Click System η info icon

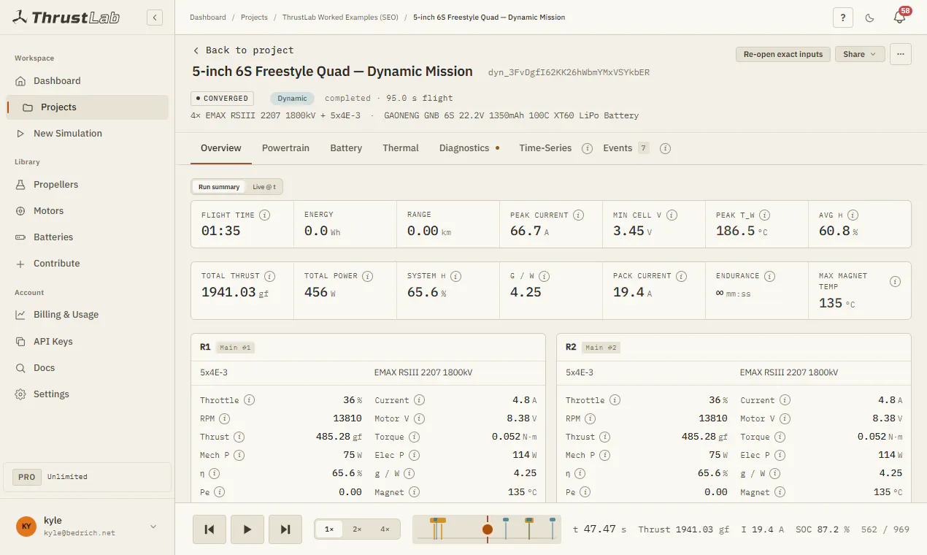(x=455, y=276)
